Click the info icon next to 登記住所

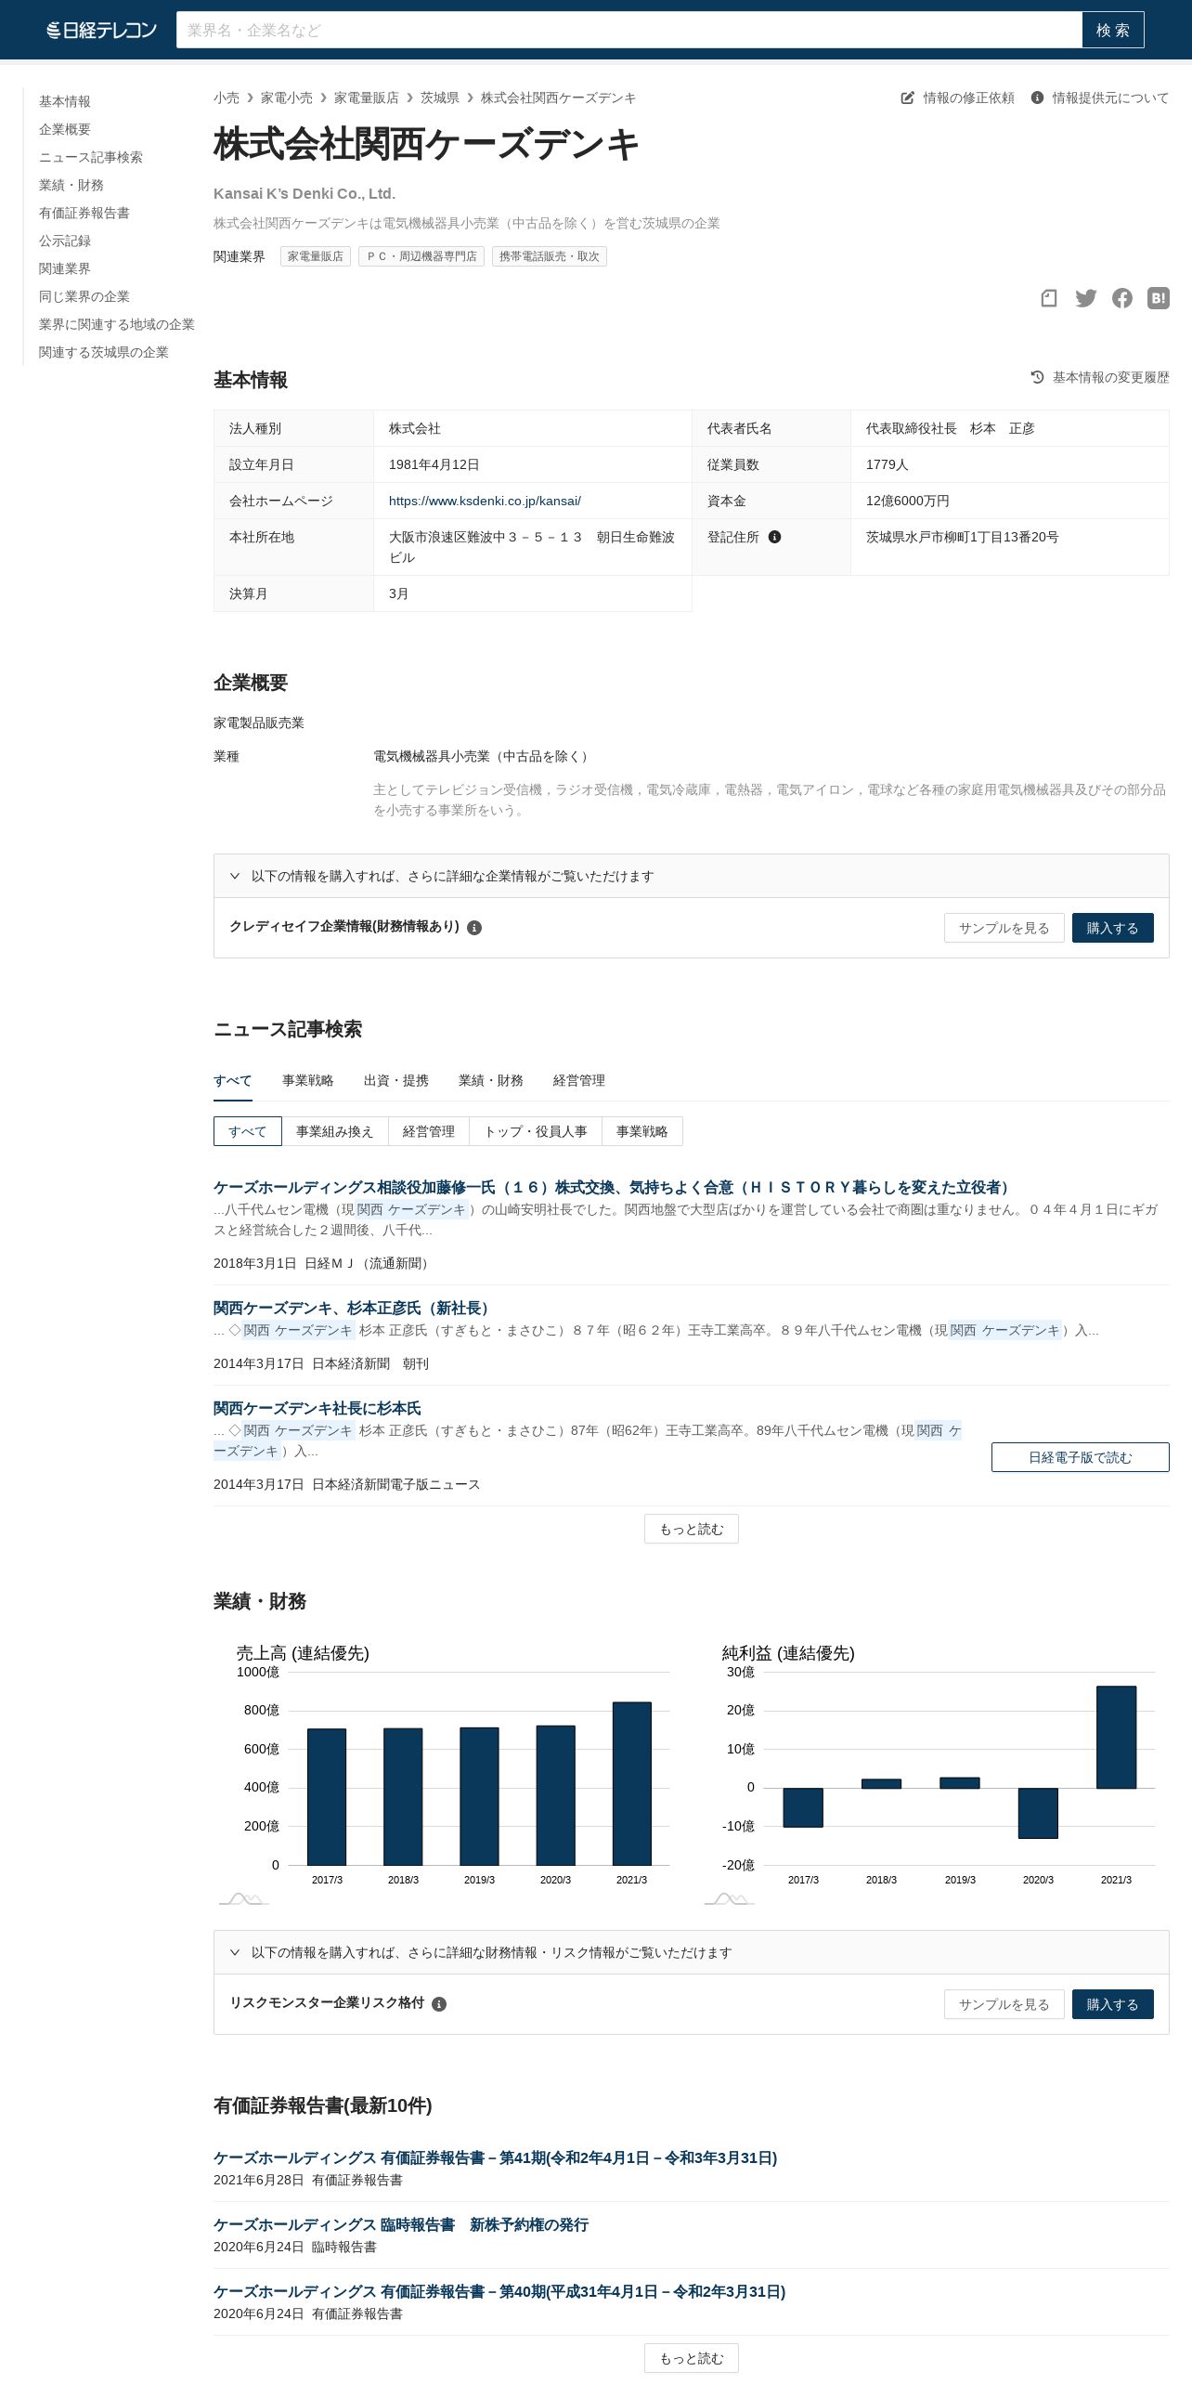(774, 537)
